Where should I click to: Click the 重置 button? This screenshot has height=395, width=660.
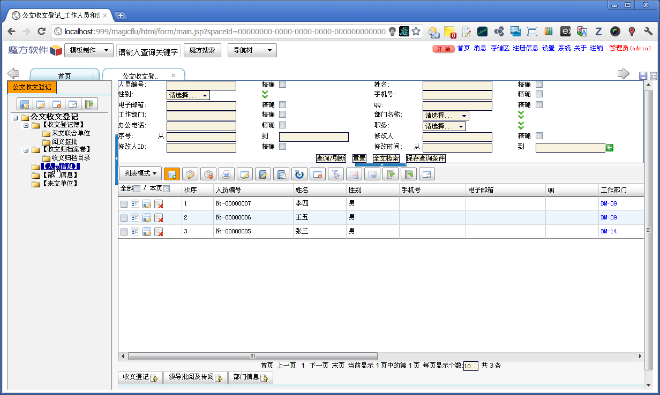pyautogui.click(x=359, y=158)
